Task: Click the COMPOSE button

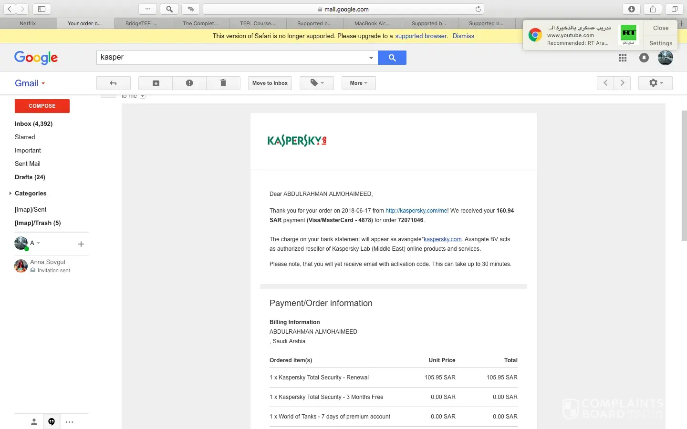Action: [42, 106]
